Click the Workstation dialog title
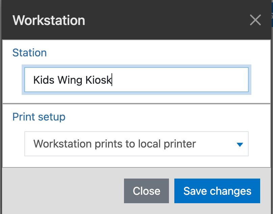 [x=49, y=20]
